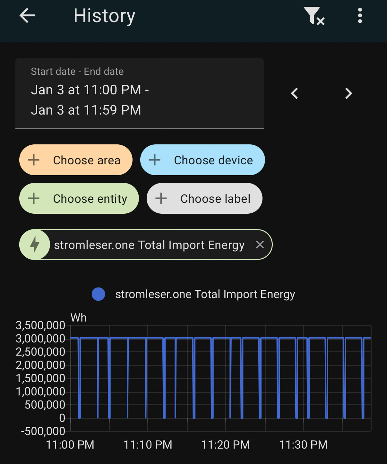Tap the plus icon on Choose device
The height and width of the screenshot is (464, 387).
coord(155,160)
